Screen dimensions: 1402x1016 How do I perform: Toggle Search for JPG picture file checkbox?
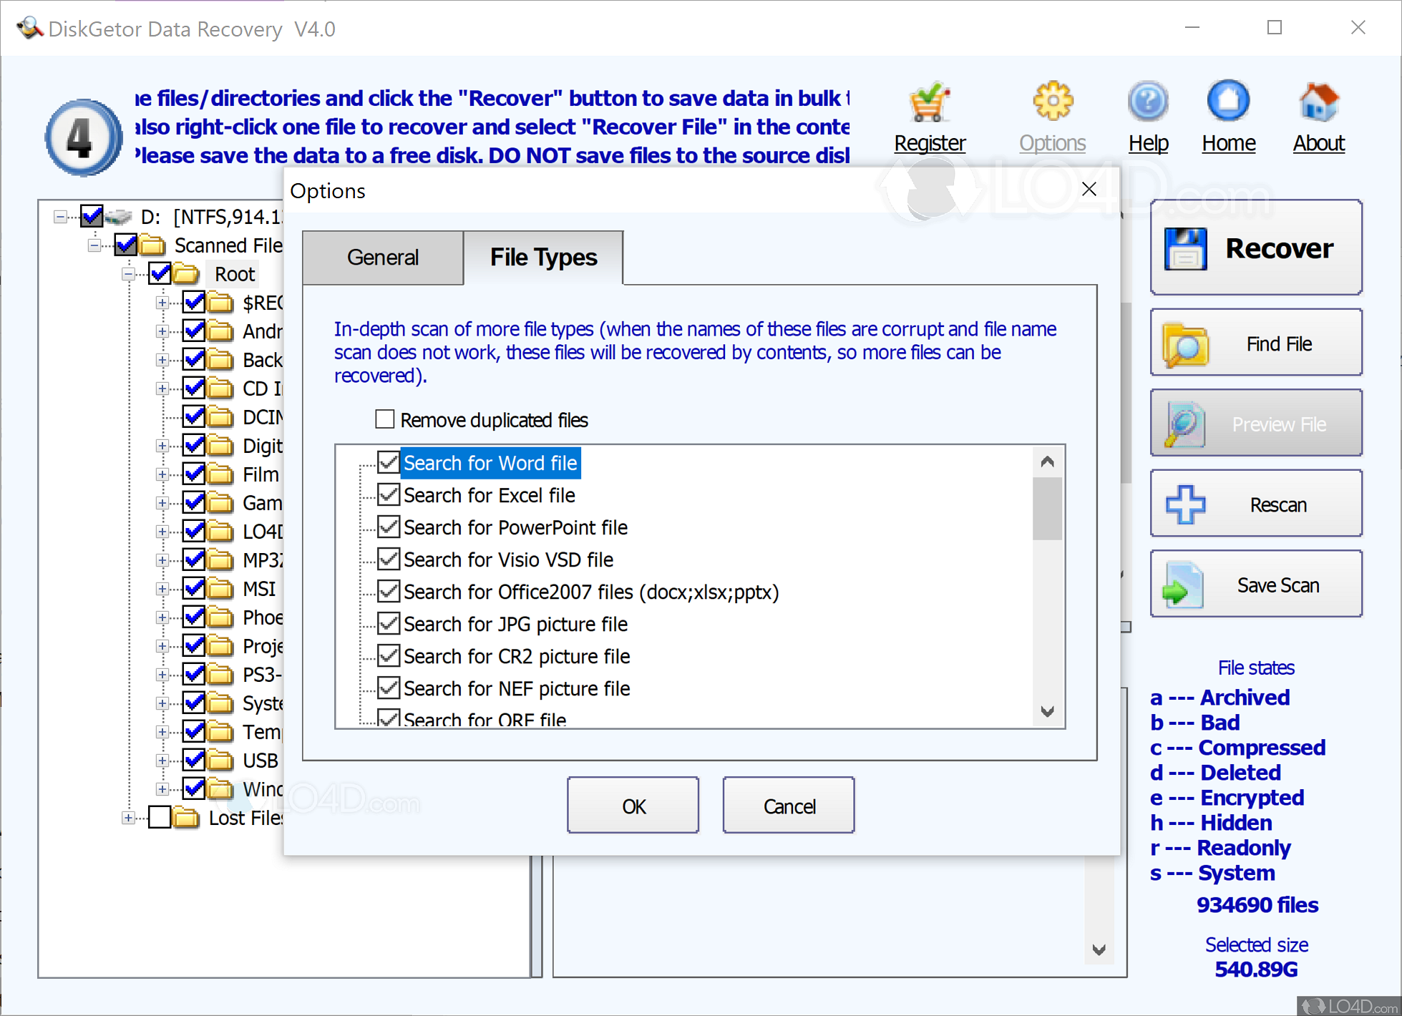[x=389, y=623]
